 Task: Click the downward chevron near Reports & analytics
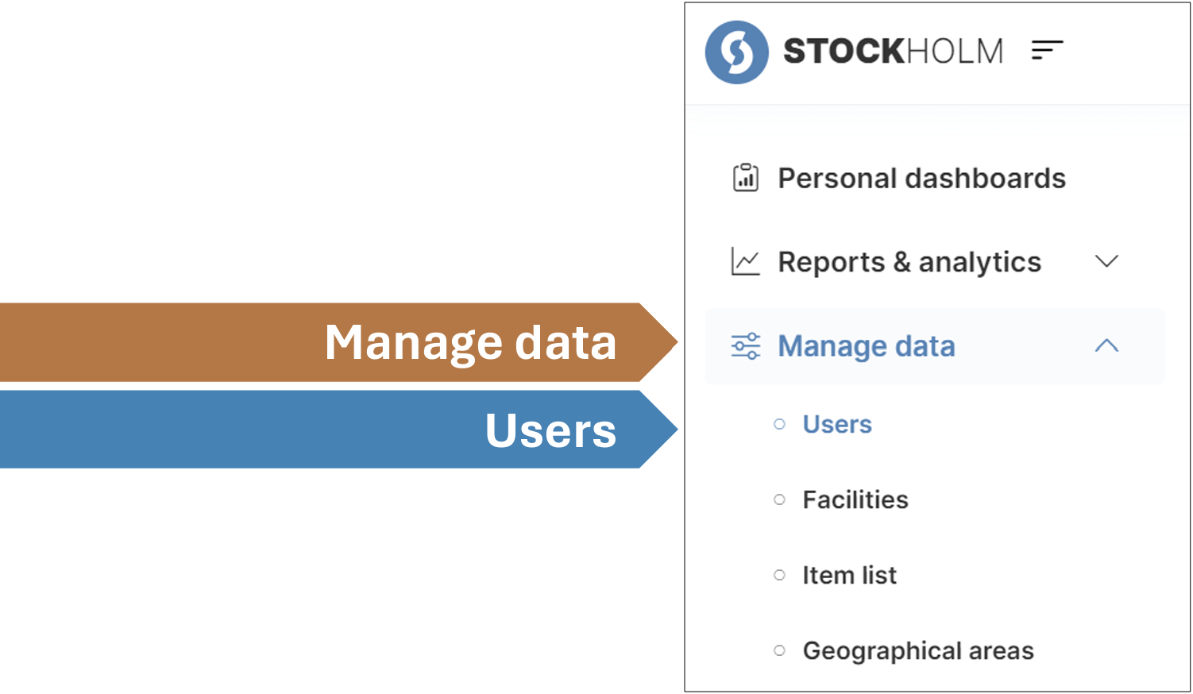(1106, 261)
